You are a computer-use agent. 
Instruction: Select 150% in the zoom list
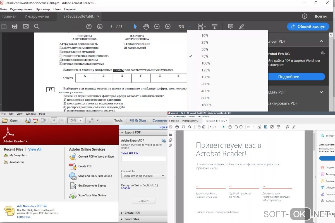pyautogui.click(x=205, y=77)
